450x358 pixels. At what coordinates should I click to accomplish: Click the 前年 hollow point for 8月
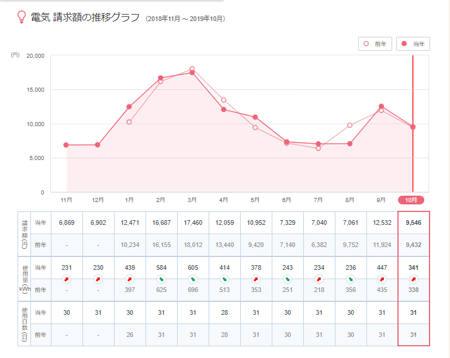click(x=350, y=126)
